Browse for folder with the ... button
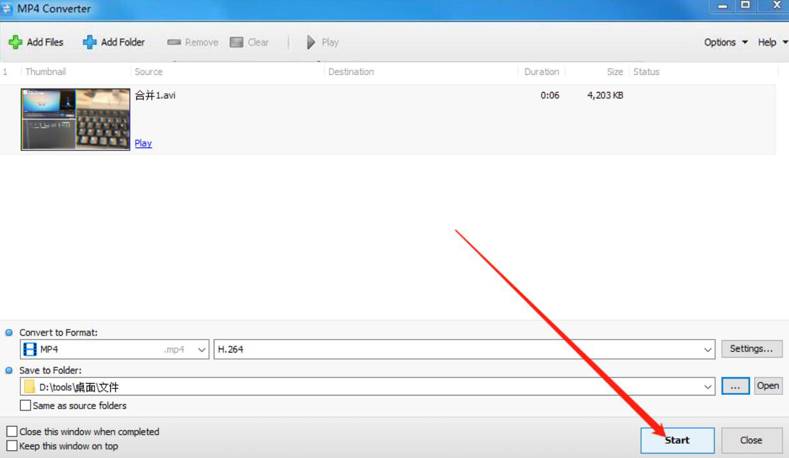Screen dimensions: 789x458 [736, 386]
